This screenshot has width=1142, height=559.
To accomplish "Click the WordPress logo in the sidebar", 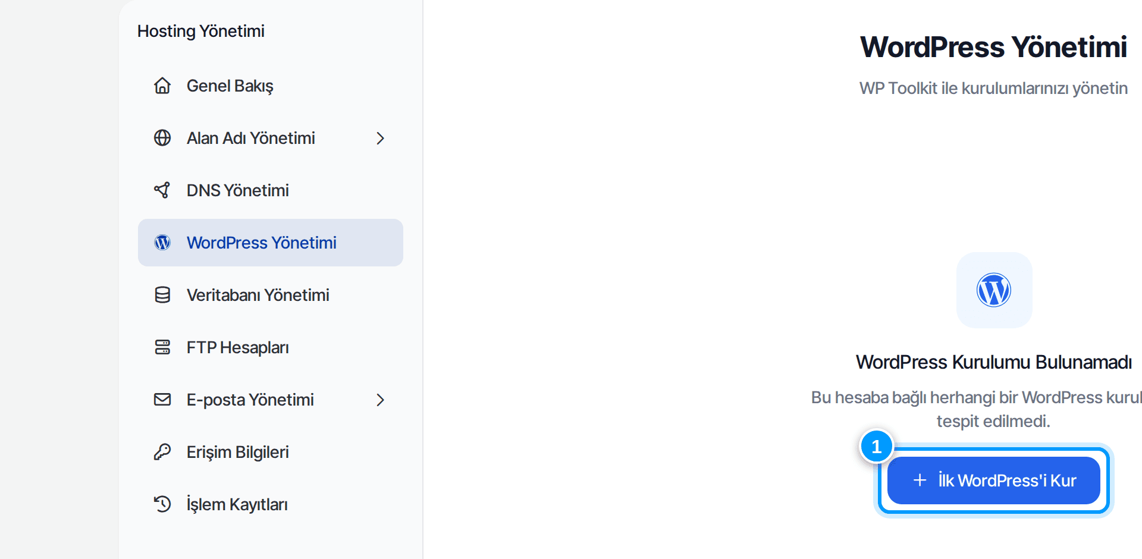I will [162, 243].
